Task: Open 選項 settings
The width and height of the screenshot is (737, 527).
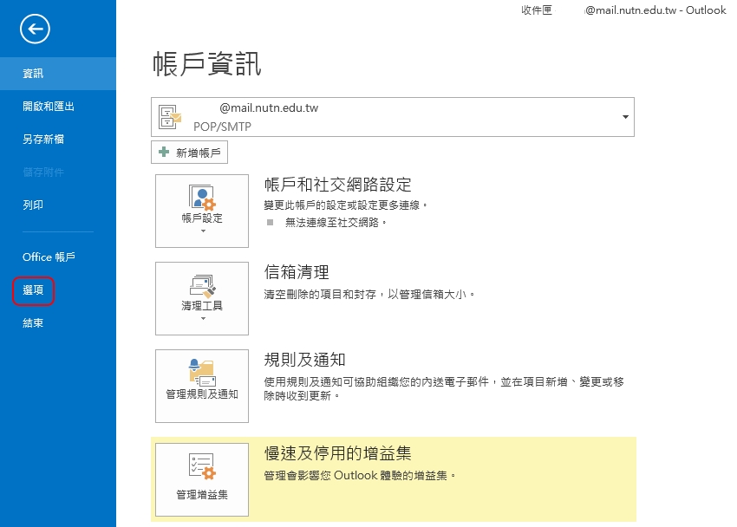Action: click(33, 290)
